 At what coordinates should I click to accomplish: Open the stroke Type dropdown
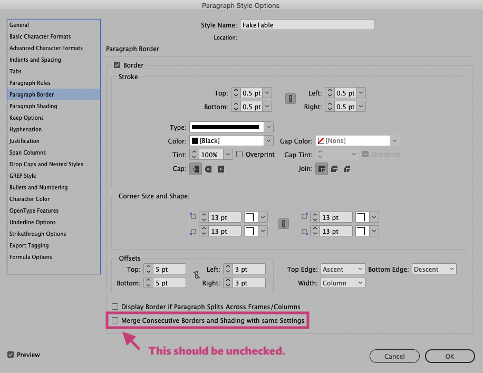coord(269,127)
